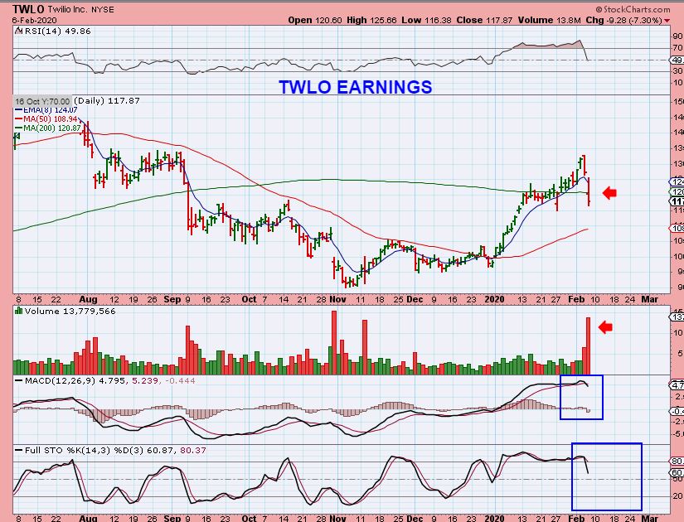Click the small icon beside the RSI(14) label
Screen dimensions: 684x522
[x=18, y=31]
